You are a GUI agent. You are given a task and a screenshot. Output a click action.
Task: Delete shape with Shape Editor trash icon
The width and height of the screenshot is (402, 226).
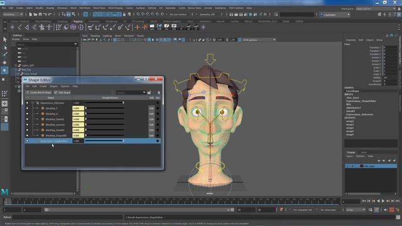[159, 92]
